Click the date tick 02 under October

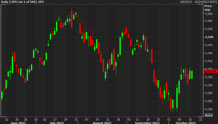[x=169, y=120]
